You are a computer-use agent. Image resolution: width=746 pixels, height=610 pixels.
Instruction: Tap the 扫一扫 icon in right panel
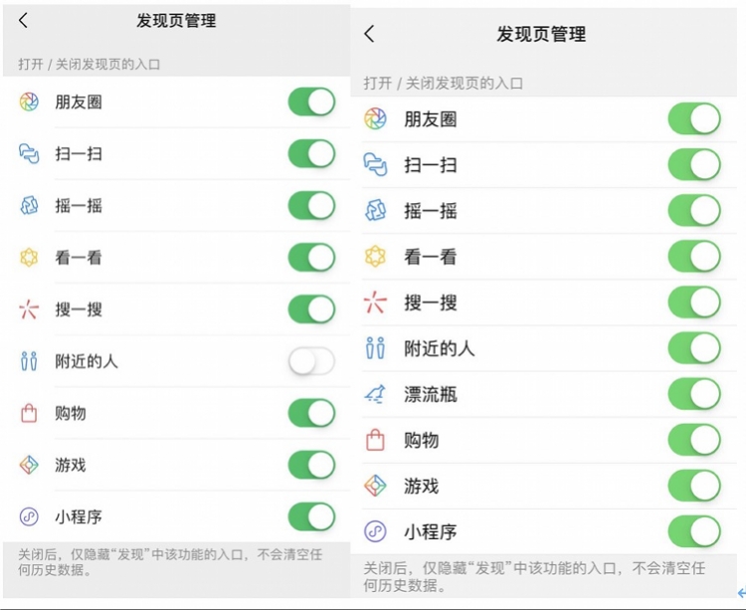375,164
